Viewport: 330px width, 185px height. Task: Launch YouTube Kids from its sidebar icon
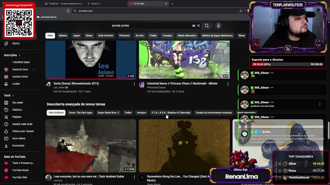click(6, 177)
